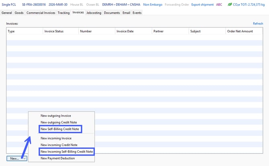Click the Export shipment link
Viewport: 269px width, 166px height.
[x=202, y=4]
